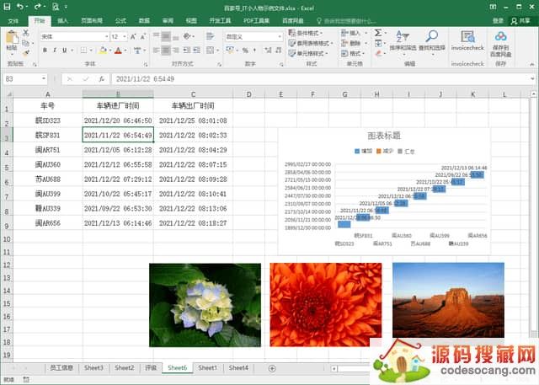Image resolution: width=539 pixels, height=385 pixels.
Task: Click the Insert Function fx icon
Action: click(x=101, y=78)
